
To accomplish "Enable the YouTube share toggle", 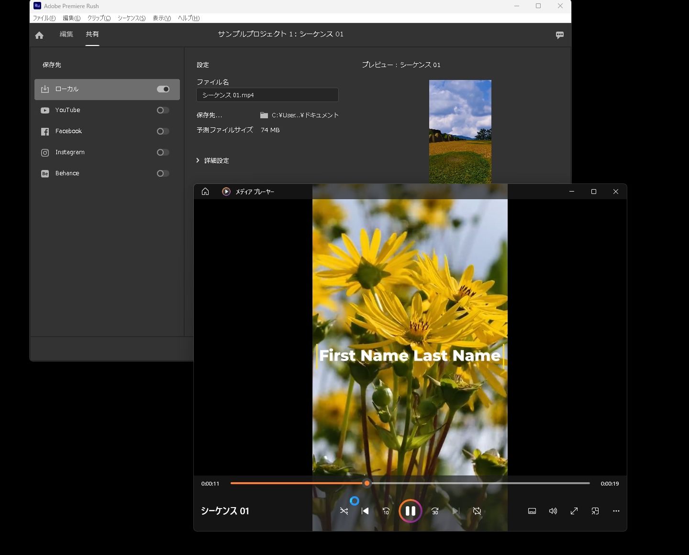I will point(163,110).
